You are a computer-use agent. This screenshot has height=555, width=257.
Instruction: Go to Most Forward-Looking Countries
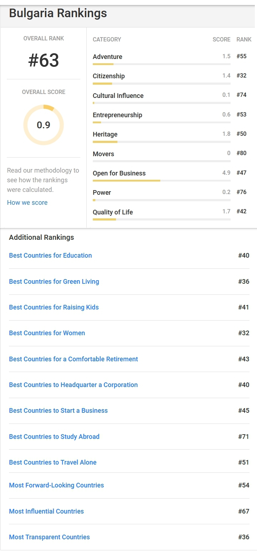(56, 485)
